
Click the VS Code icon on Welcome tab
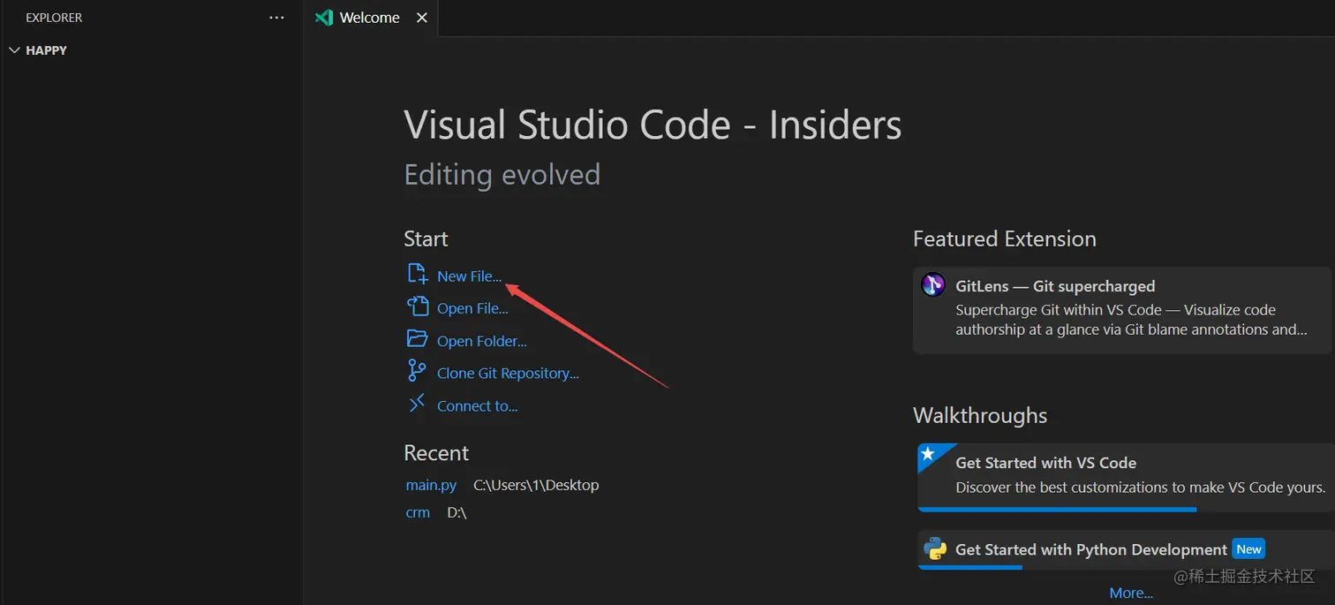pyautogui.click(x=324, y=18)
